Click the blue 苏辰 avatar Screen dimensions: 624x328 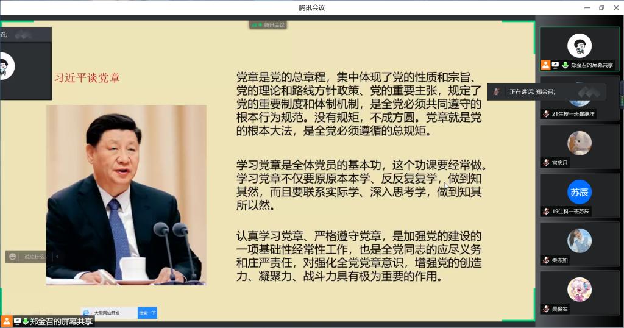point(580,192)
